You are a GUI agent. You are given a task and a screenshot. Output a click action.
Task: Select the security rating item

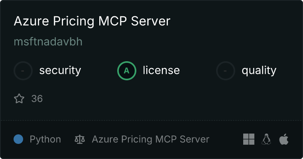coord(47,71)
